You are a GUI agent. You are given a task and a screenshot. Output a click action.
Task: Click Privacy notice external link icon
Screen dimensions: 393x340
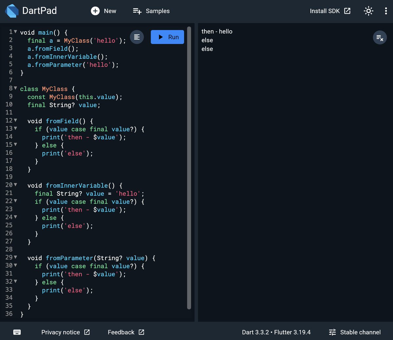coord(87,332)
